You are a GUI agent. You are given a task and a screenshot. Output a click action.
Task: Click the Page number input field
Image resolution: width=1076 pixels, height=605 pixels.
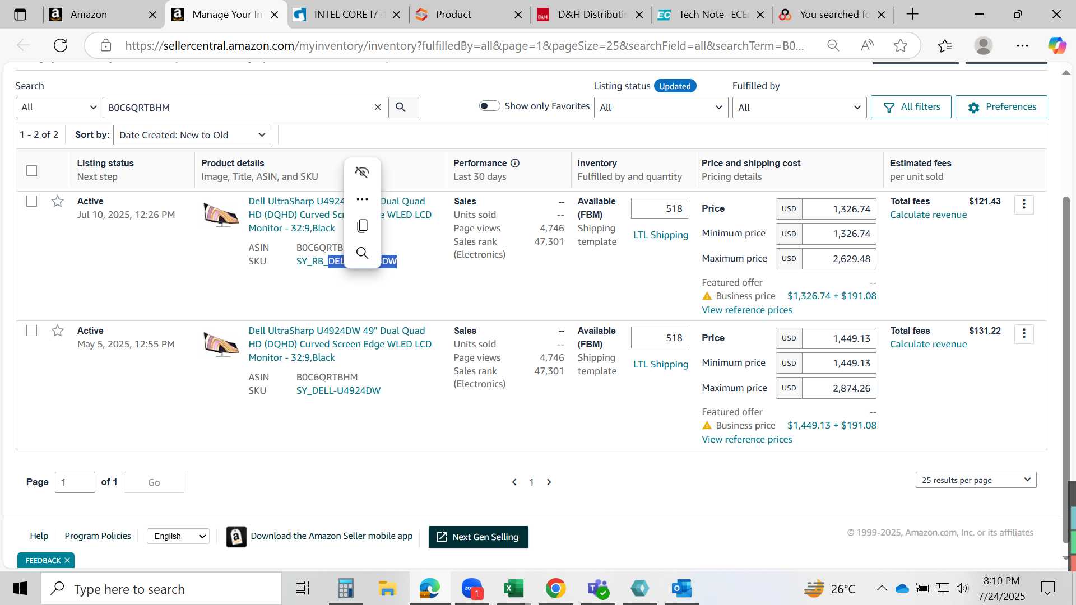[x=75, y=482]
